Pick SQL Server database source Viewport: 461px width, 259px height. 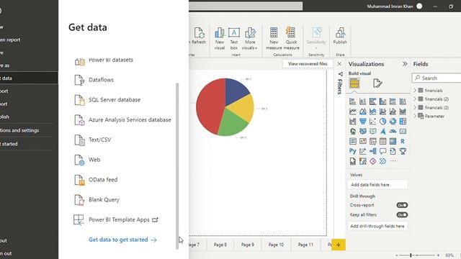tap(107, 100)
